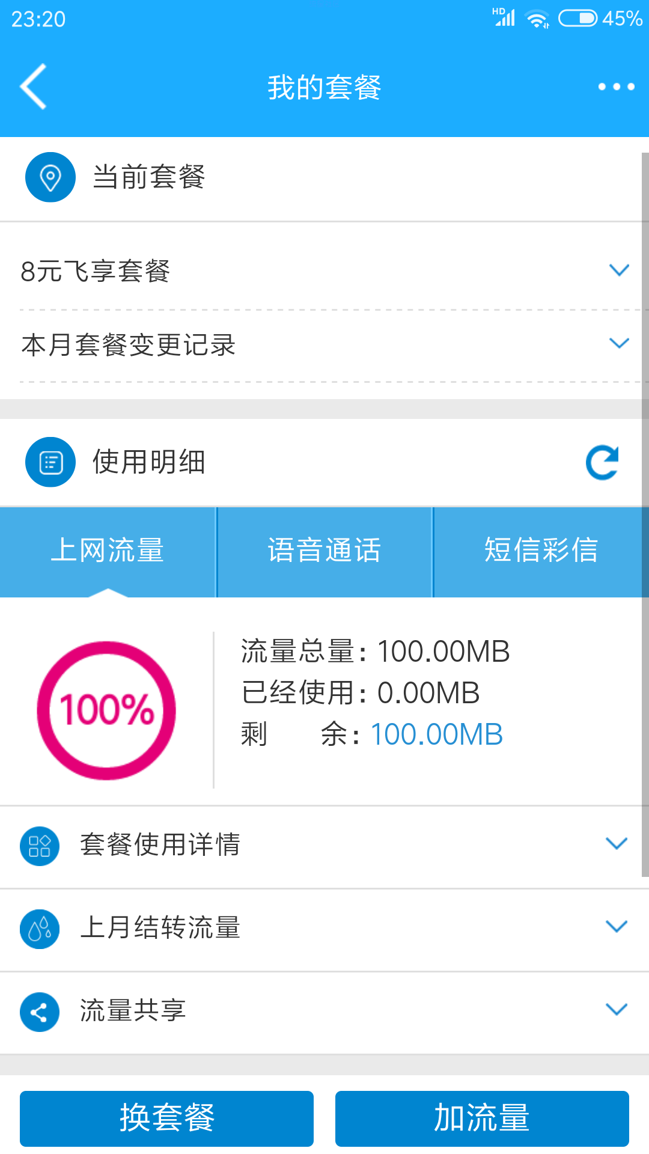Tap the water drops icon for 上月结转流量
The height and width of the screenshot is (1154, 649).
[40, 929]
